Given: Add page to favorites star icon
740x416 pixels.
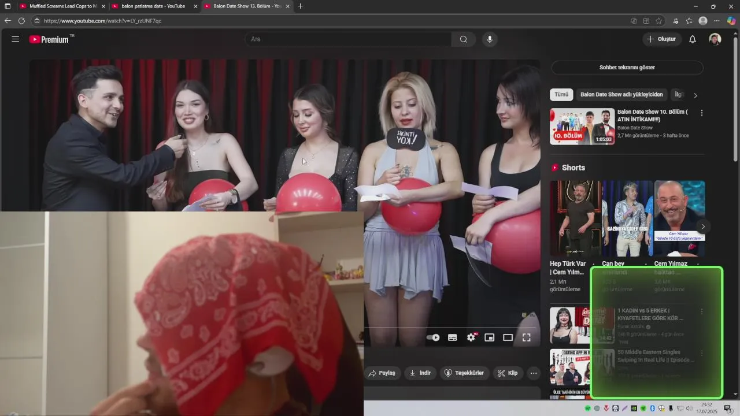Looking at the screenshot, I should coord(658,21).
